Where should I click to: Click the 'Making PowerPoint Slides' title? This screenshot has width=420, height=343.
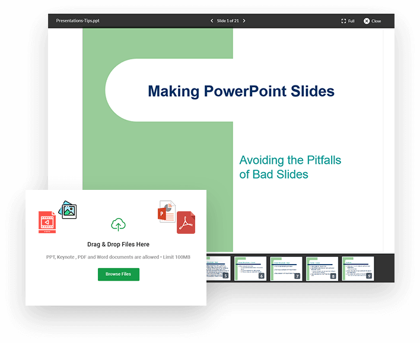pyautogui.click(x=241, y=91)
